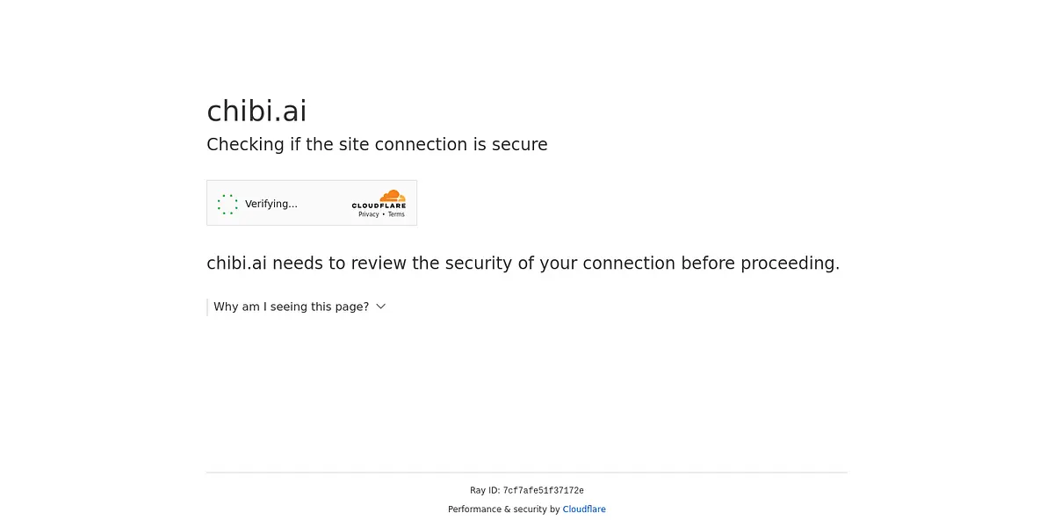Click "Checking if the site connection is secure"
Image resolution: width=1054 pixels, height=527 pixels.
click(x=377, y=145)
